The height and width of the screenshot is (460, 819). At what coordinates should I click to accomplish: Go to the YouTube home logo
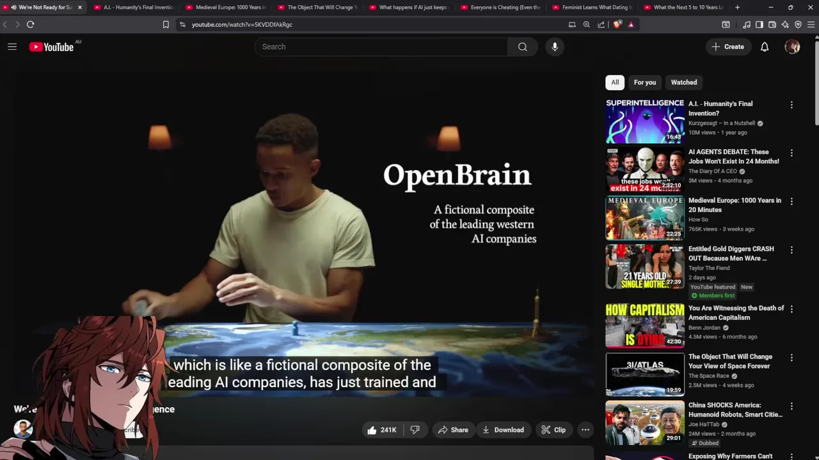[x=51, y=47]
